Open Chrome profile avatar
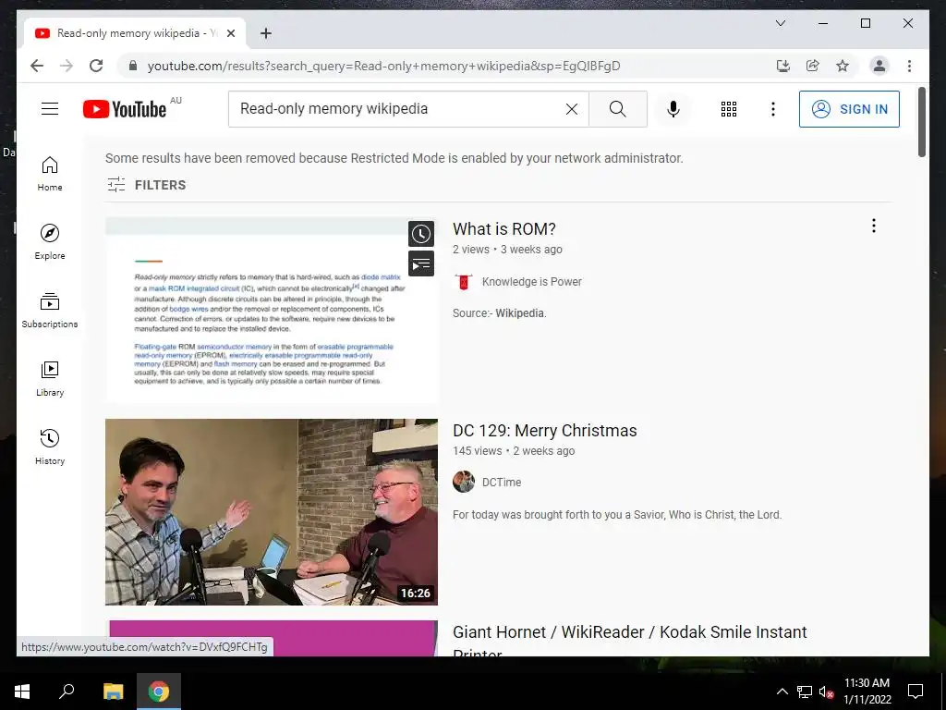The width and height of the screenshot is (946, 710). [879, 66]
